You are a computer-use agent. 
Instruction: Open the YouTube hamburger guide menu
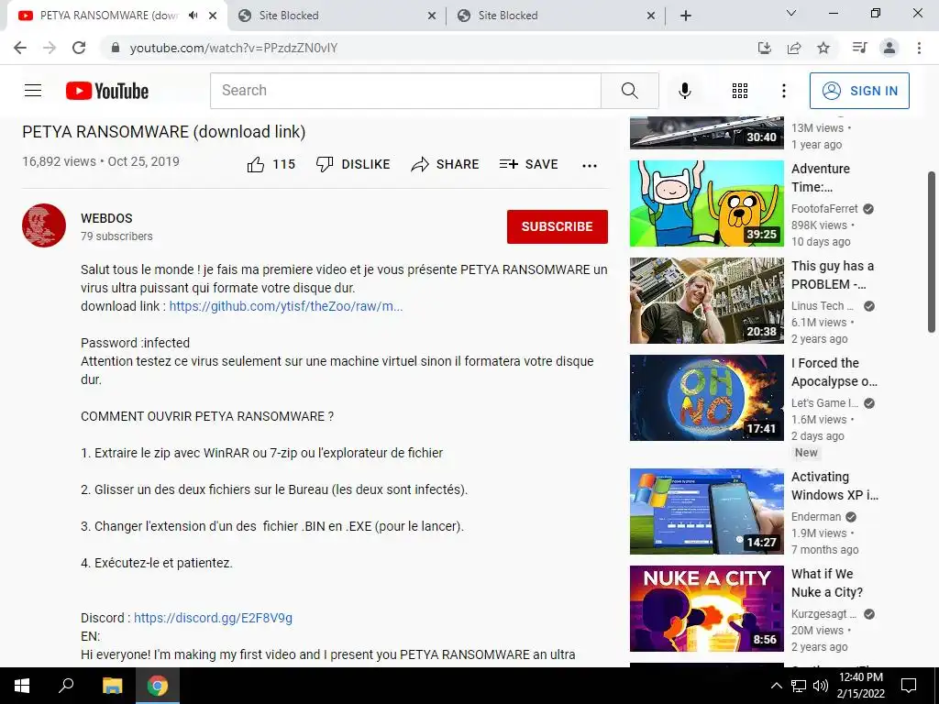[33, 91]
